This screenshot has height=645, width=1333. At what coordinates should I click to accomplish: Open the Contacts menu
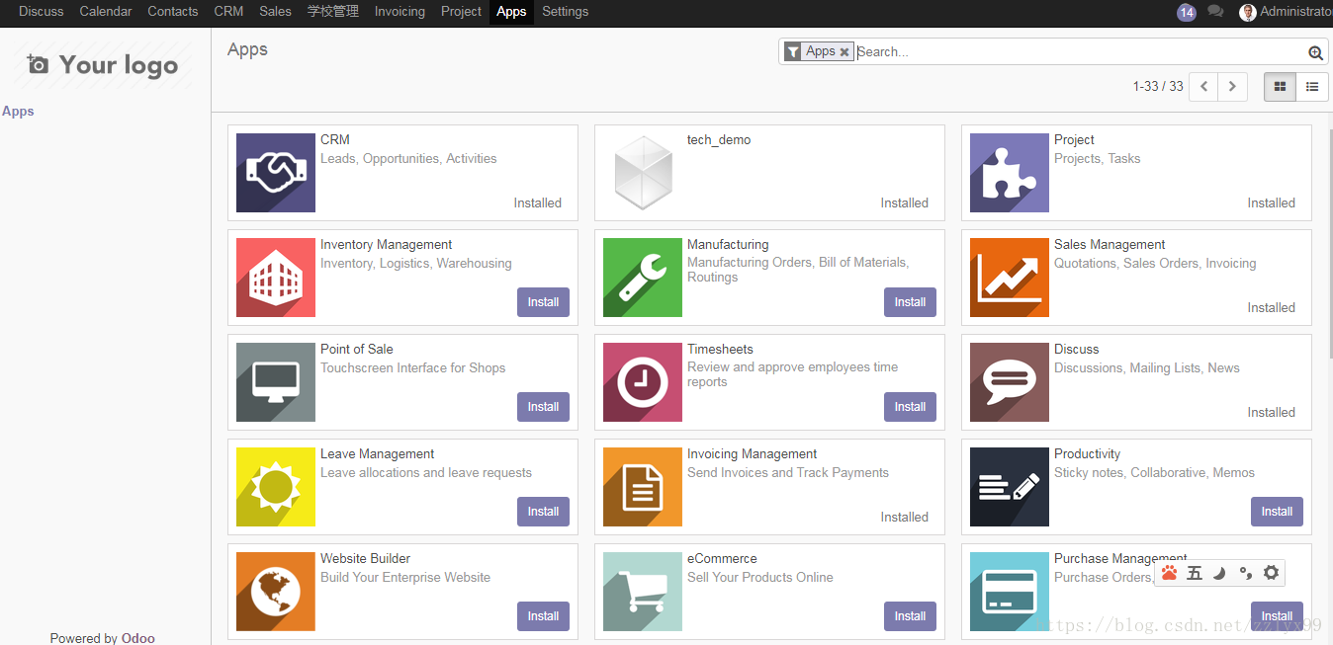point(173,12)
